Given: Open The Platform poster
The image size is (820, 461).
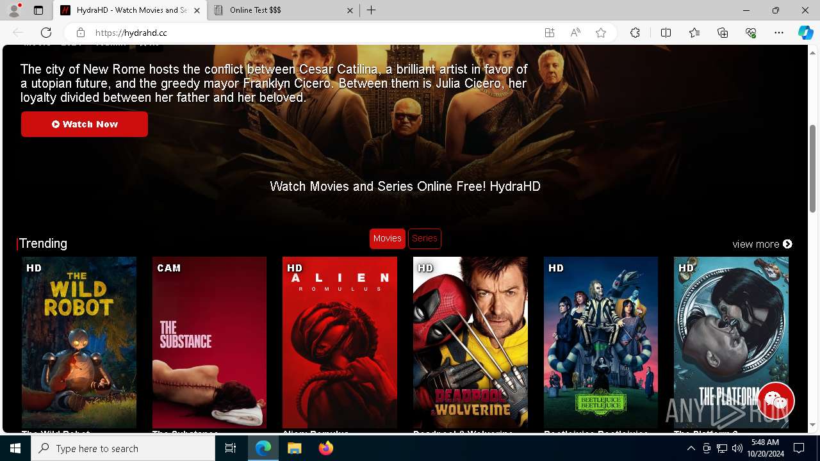Looking at the screenshot, I should click(731, 343).
